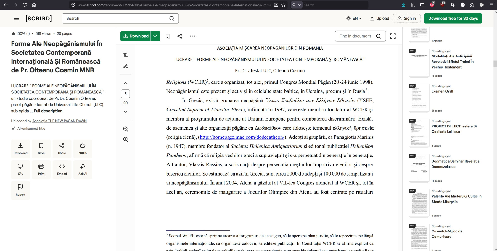Expand the Download options dropdown arrow
This screenshot has width=497, height=251.
click(155, 36)
